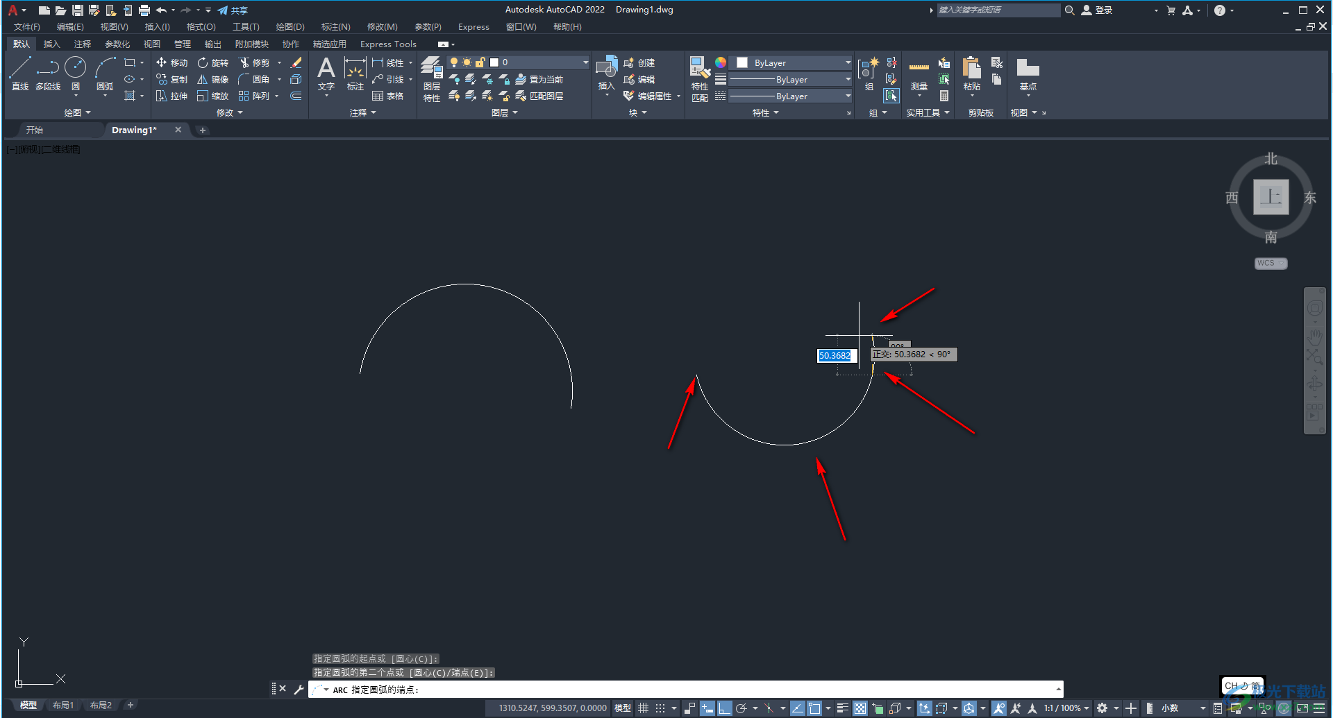The width and height of the screenshot is (1333, 718).
Task: Click the 移动 (Move) tool
Action: pos(171,62)
